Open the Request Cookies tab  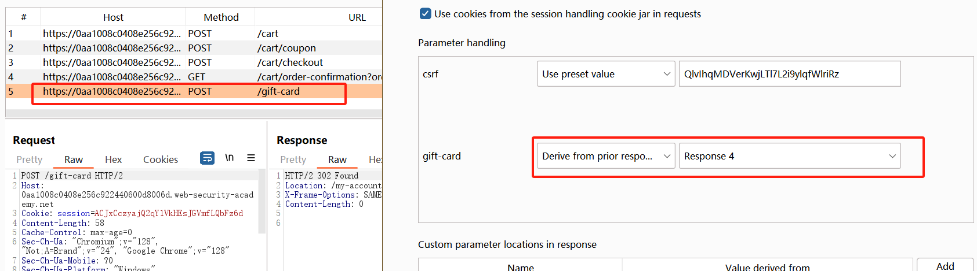tap(161, 159)
